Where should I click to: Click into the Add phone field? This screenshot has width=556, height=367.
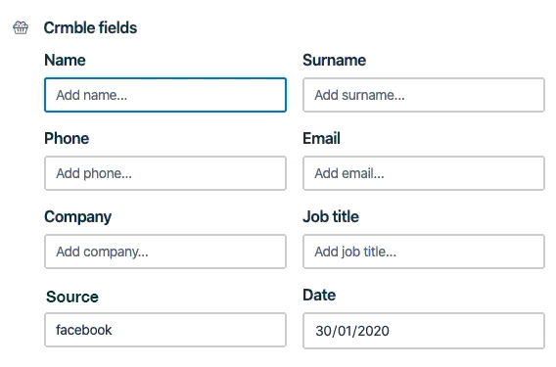pos(165,173)
